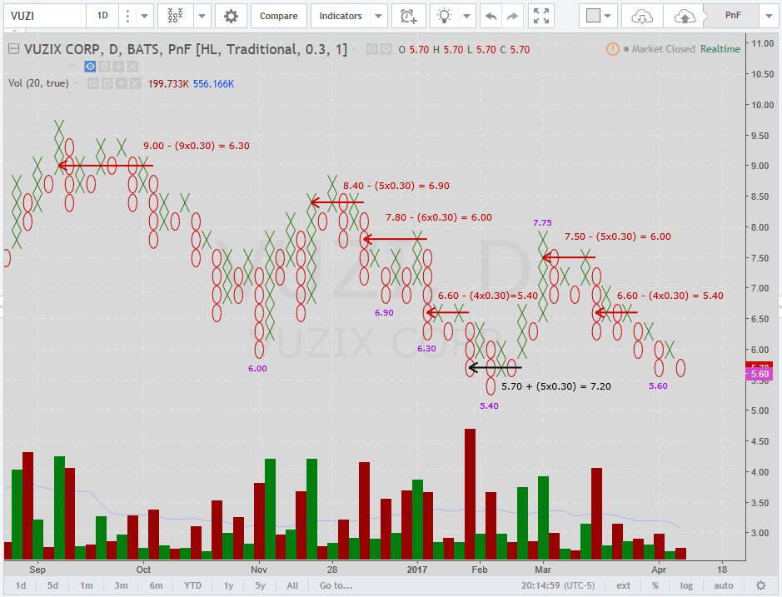The width and height of the screenshot is (782, 597).
Task: Toggle the blue eye visibility icon under title
Action: pos(90,67)
